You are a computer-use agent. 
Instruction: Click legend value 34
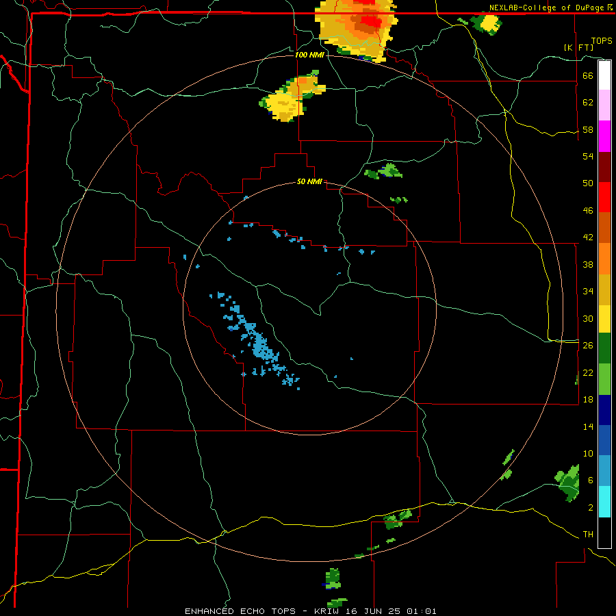pos(588,292)
